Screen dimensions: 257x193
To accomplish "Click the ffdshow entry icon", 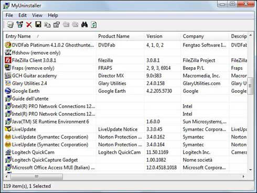I will [x=8, y=52].
